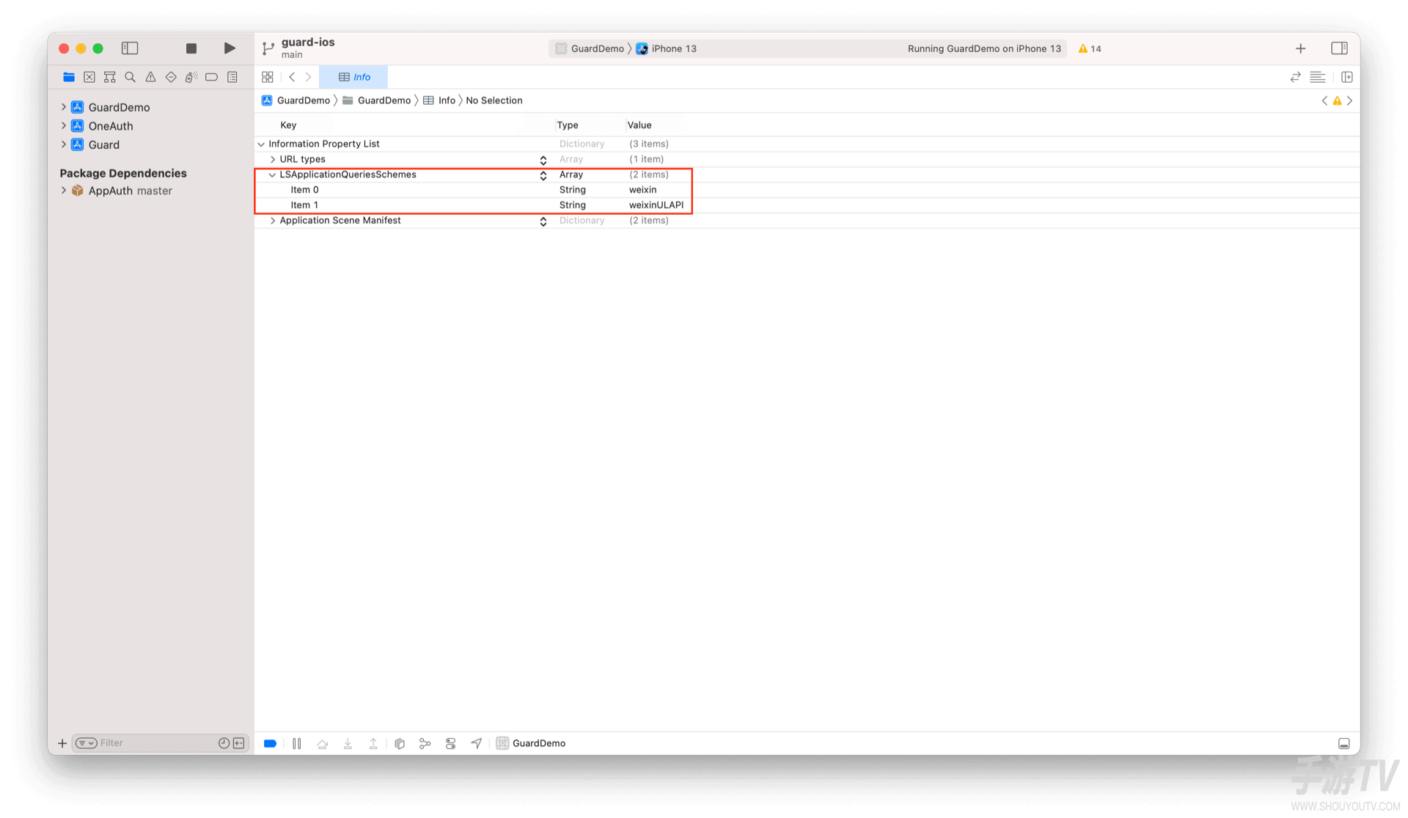Click Info in the jump bar
1408x818 pixels.
point(439,100)
